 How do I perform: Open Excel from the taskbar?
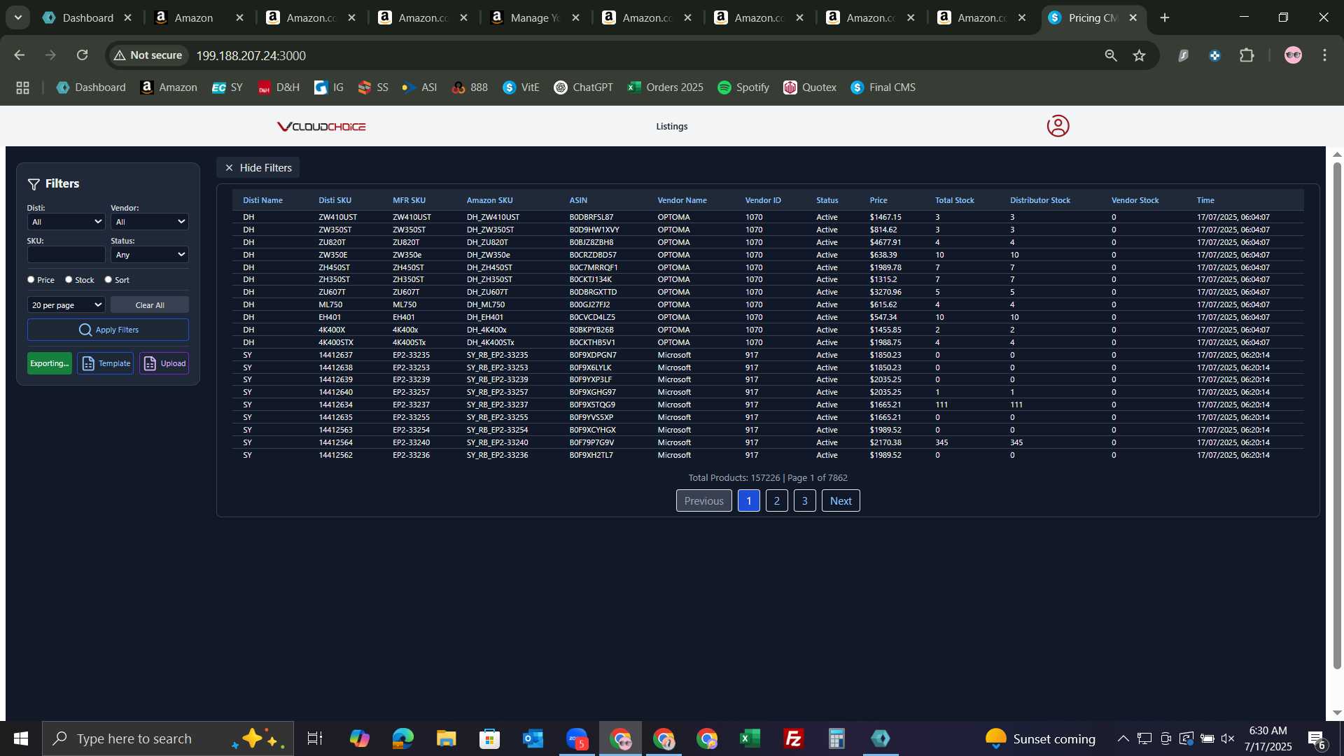point(750,738)
